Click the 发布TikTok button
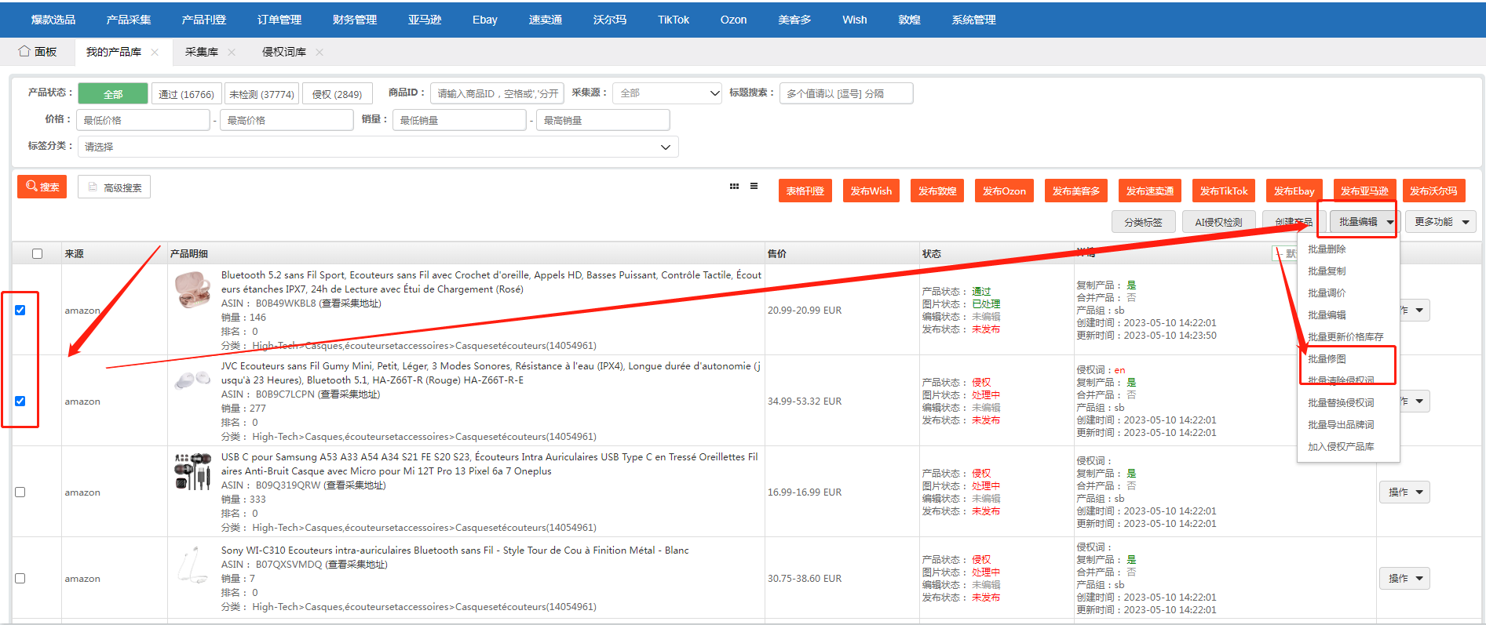This screenshot has width=1486, height=625. pos(1224,191)
